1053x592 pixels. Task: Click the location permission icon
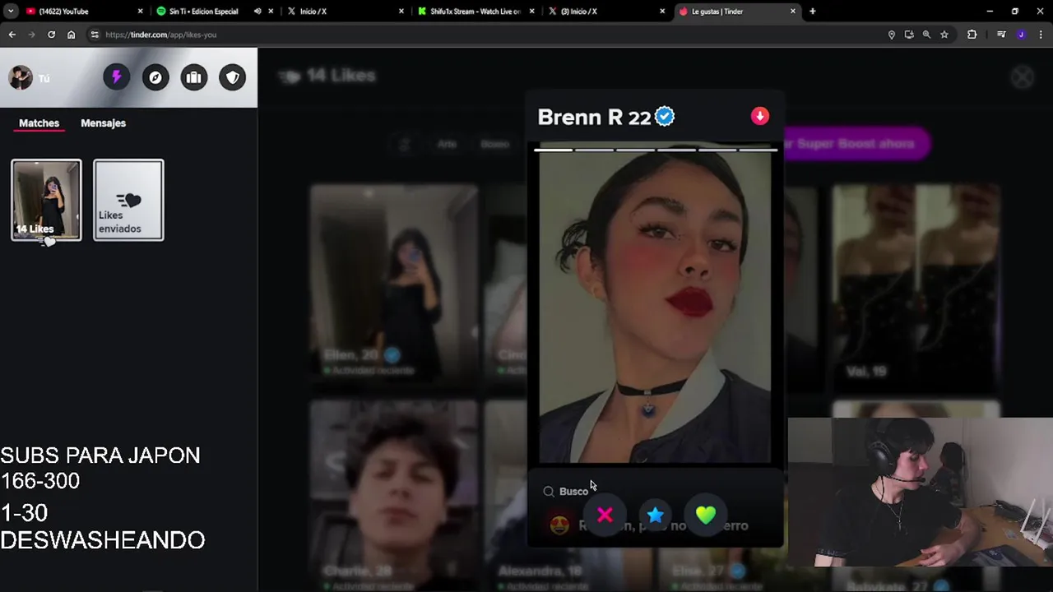click(891, 35)
